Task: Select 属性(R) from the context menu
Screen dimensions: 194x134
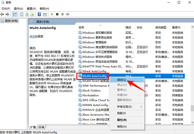Action: (x=122, y=120)
